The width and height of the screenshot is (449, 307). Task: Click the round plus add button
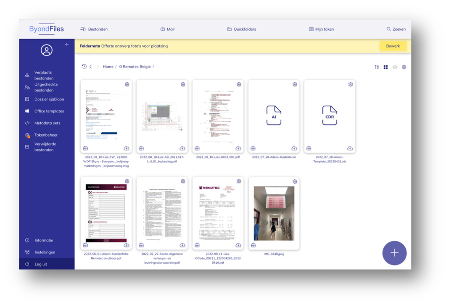point(394,253)
